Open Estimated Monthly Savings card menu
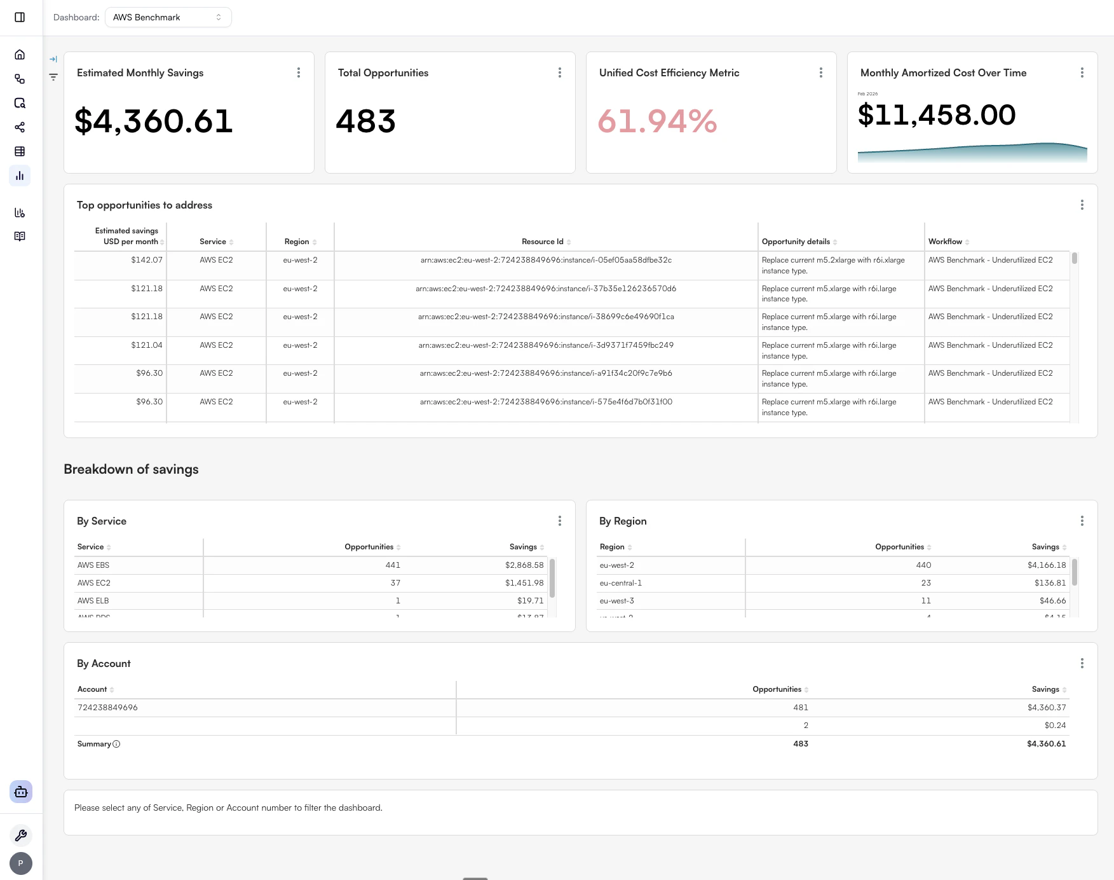The width and height of the screenshot is (1114, 880). click(x=299, y=72)
